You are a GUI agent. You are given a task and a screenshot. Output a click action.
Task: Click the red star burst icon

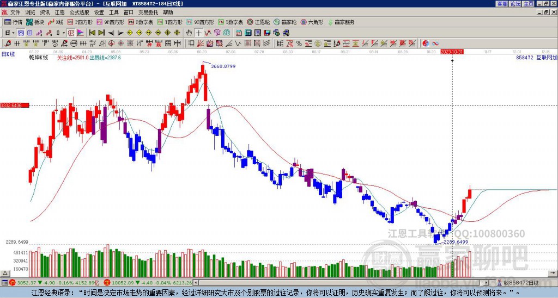click(x=120, y=44)
